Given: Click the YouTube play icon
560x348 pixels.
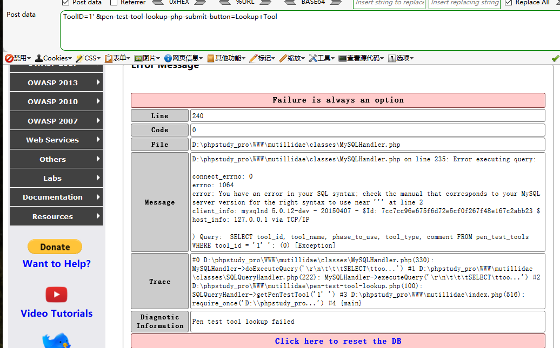Looking at the screenshot, I should point(56,295).
